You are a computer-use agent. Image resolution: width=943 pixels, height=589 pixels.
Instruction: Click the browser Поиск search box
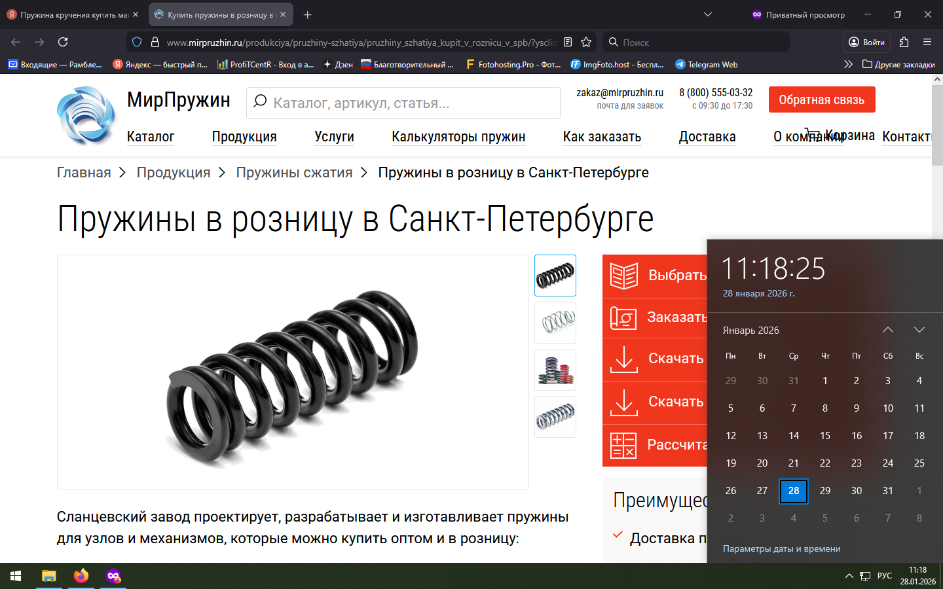pos(695,42)
